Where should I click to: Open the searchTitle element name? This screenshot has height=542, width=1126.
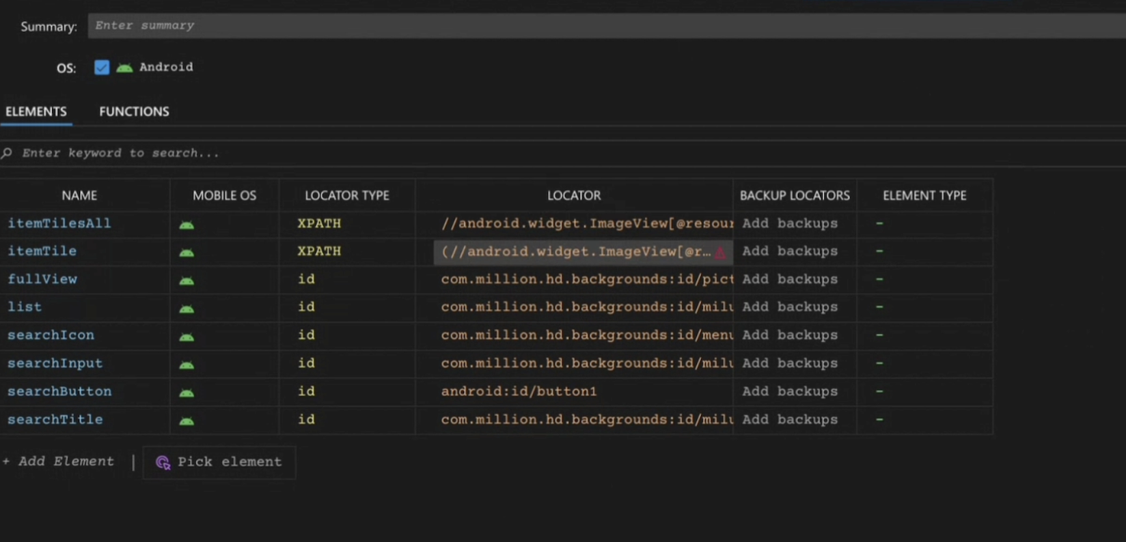pyautogui.click(x=55, y=419)
